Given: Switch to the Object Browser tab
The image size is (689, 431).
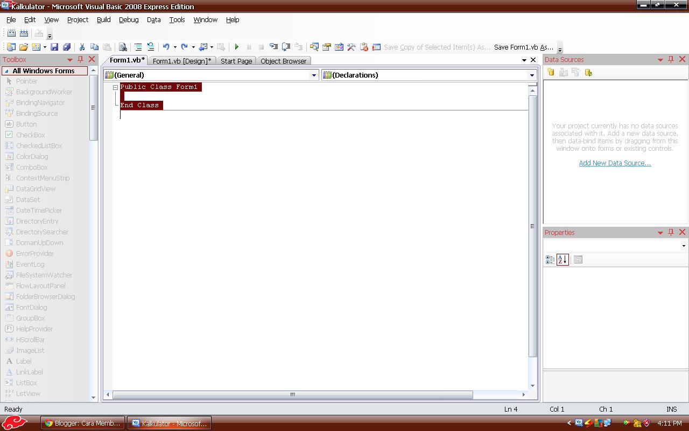Looking at the screenshot, I should [x=283, y=61].
